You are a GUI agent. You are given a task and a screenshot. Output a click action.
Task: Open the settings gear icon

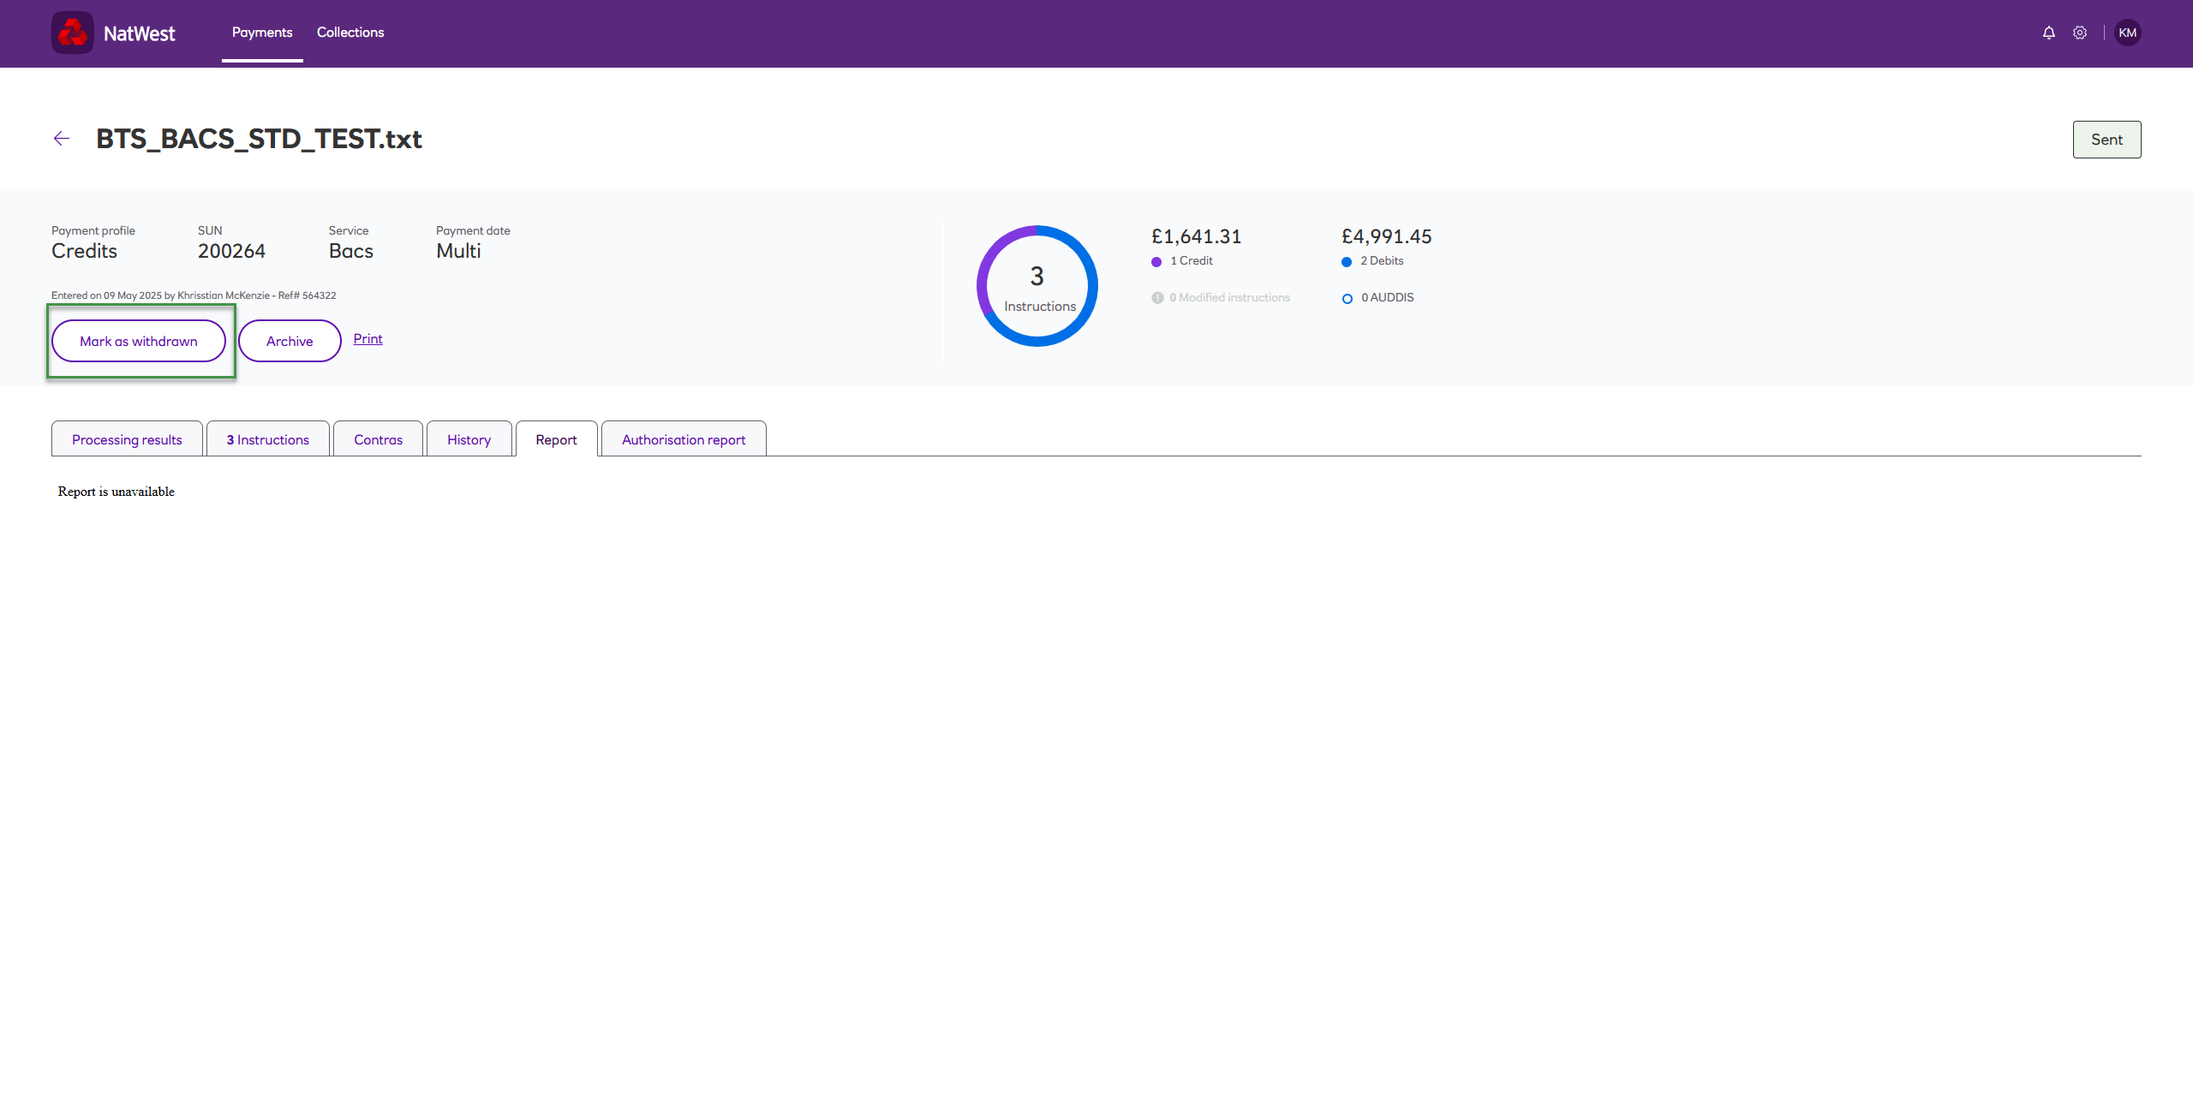(2080, 33)
